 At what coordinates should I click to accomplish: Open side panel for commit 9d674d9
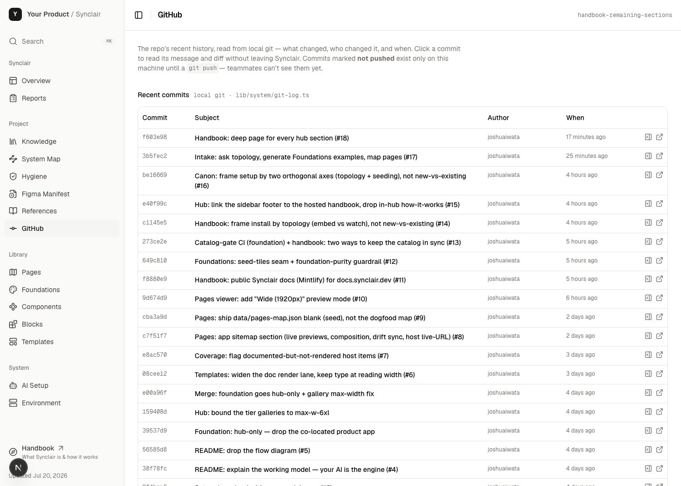648,298
